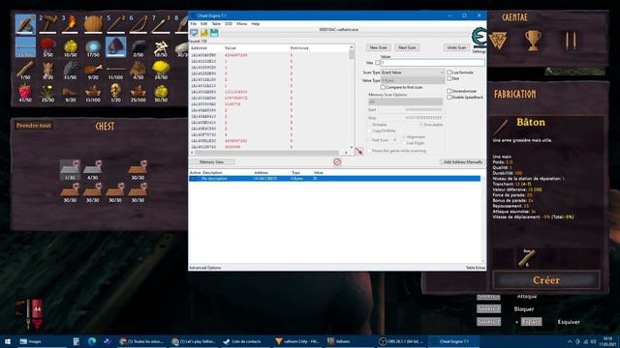Click Prendre tout button in the chest panel
The height and width of the screenshot is (348, 620).
34,126
